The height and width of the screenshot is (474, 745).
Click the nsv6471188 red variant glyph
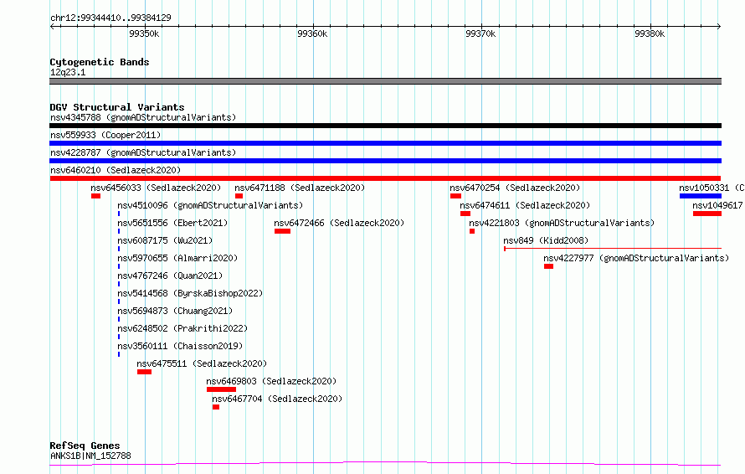[239, 196]
